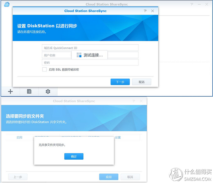This screenshot has width=213, height=183.
Task: Focus the domain or QuickConnect ID field
Action: [90, 48]
